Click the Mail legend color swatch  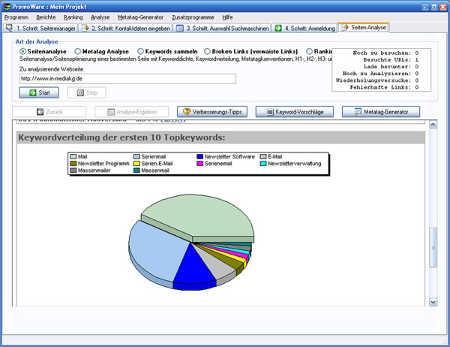[x=73, y=157]
